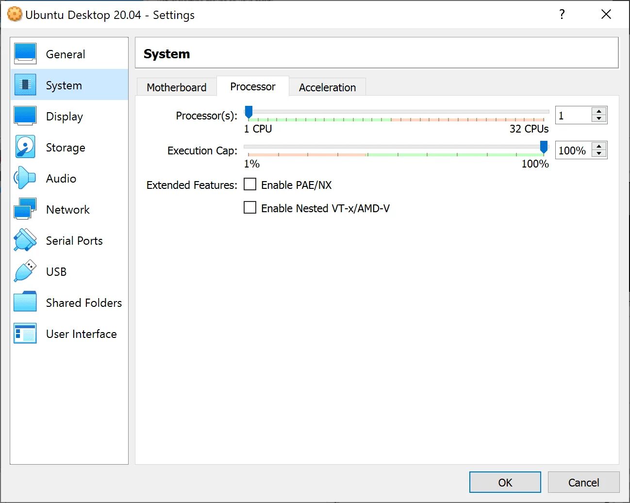
Task: Open Audio settings label
Action: (61, 179)
